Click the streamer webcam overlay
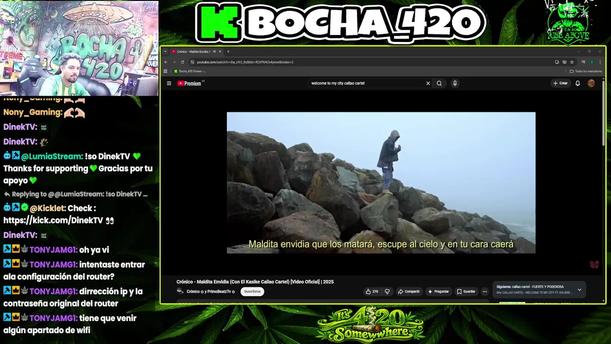The width and height of the screenshot is (611, 344). [79, 48]
